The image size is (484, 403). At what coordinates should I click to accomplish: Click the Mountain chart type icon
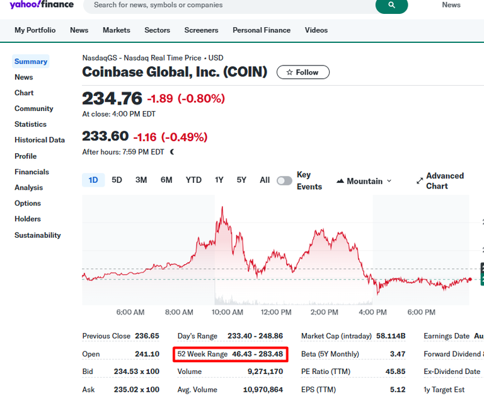340,181
